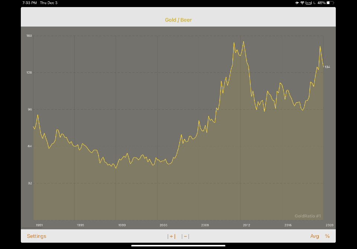357x249 pixels.
Task: Click the airplane mode icon in status bar
Action: pyautogui.click(x=297, y=3)
